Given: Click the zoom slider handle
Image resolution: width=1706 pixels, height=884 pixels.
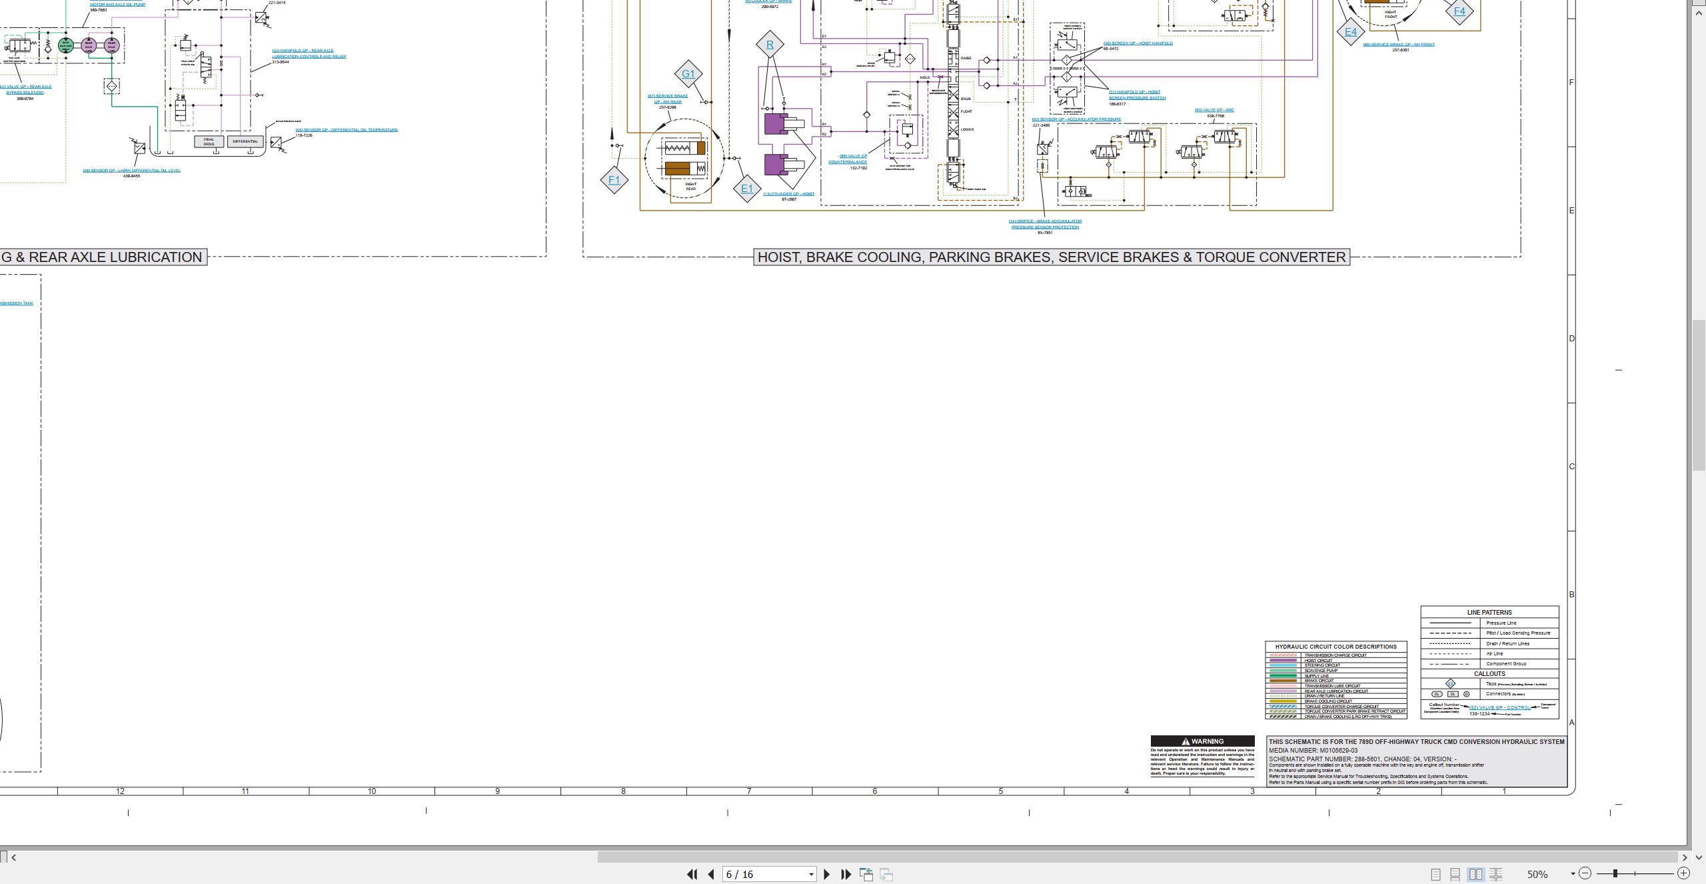Looking at the screenshot, I should [x=1615, y=873].
